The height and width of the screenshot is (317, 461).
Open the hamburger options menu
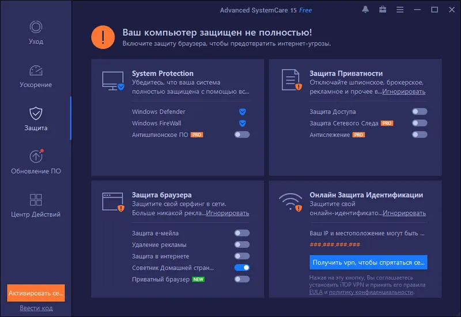tap(400, 10)
